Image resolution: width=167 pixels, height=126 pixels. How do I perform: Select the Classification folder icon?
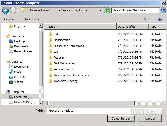[50, 40]
